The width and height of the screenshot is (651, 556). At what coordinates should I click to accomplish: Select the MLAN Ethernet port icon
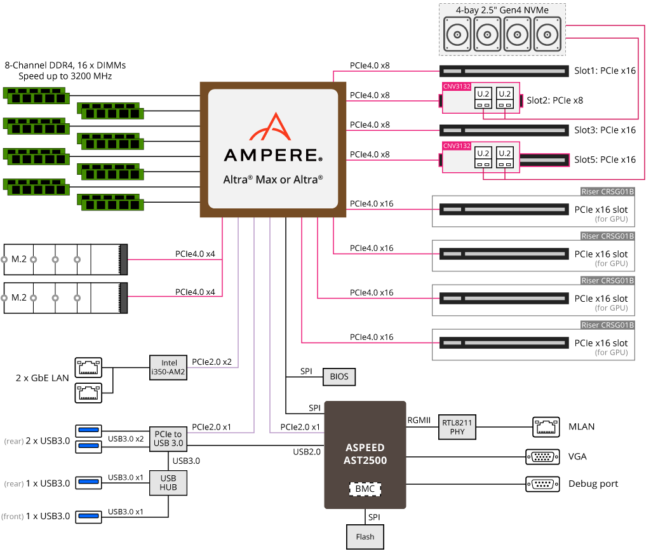pyautogui.click(x=546, y=427)
